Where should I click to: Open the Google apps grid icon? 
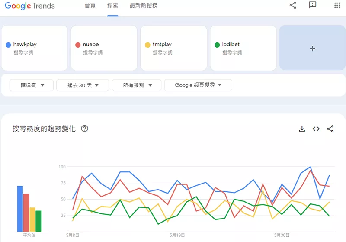337,5
